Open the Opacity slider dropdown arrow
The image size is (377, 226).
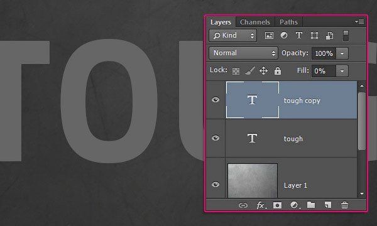[x=342, y=53]
